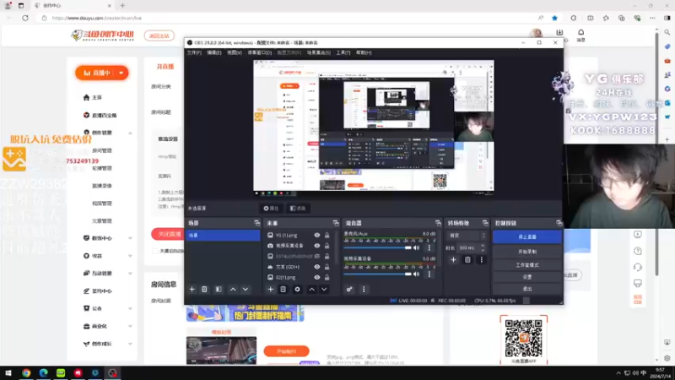The image size is (675, 380).
Task: Open 帮助(H) menu in OBS
Action: pyautogui.click(x=364, y=52)
